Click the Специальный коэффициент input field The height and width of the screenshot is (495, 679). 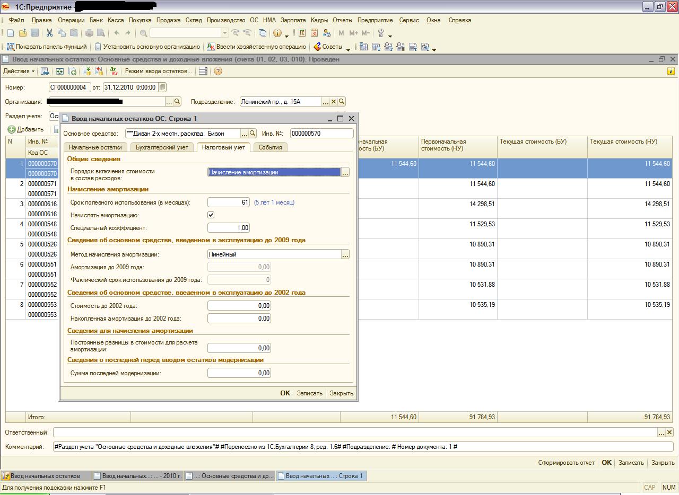tap(229, 228)
